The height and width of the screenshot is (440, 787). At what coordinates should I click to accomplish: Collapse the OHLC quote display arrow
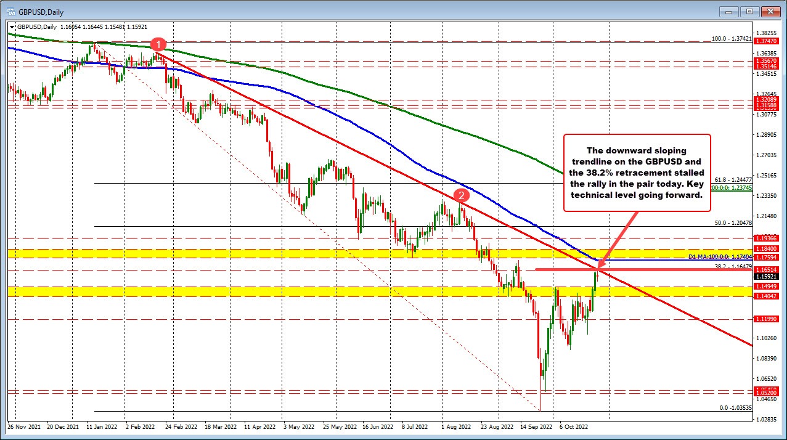pyautogui.click(x=12, y=28)
